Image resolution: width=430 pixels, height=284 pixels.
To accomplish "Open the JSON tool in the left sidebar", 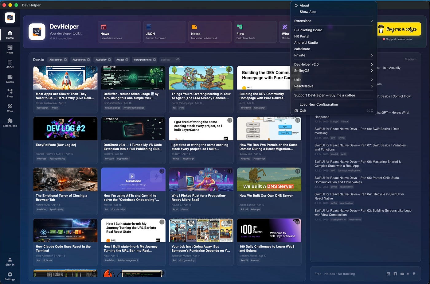I will coord(10,64).
